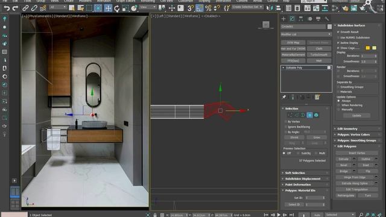Select Polygon sub-object level icon
This screenshot has height=217, width=386.
tap(309, 115)
